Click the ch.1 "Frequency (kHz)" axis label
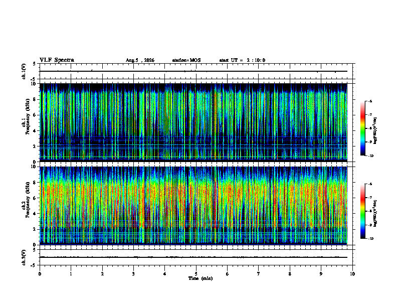Image resolution: width=397 pixels, height=307 pixels. [28, 116]
